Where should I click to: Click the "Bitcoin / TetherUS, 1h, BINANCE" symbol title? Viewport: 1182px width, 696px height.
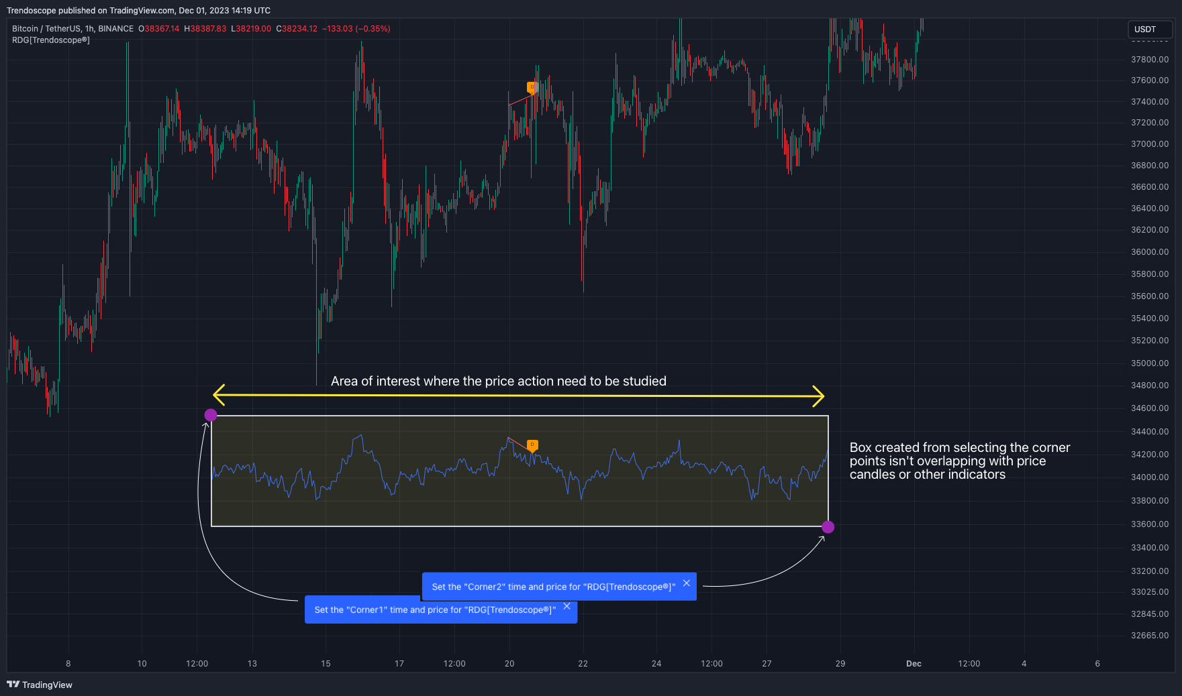[x=72, y=29]
